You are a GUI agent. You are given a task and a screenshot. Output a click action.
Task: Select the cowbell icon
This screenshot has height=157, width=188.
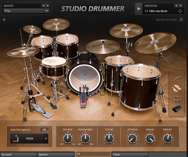pos(176,109)
